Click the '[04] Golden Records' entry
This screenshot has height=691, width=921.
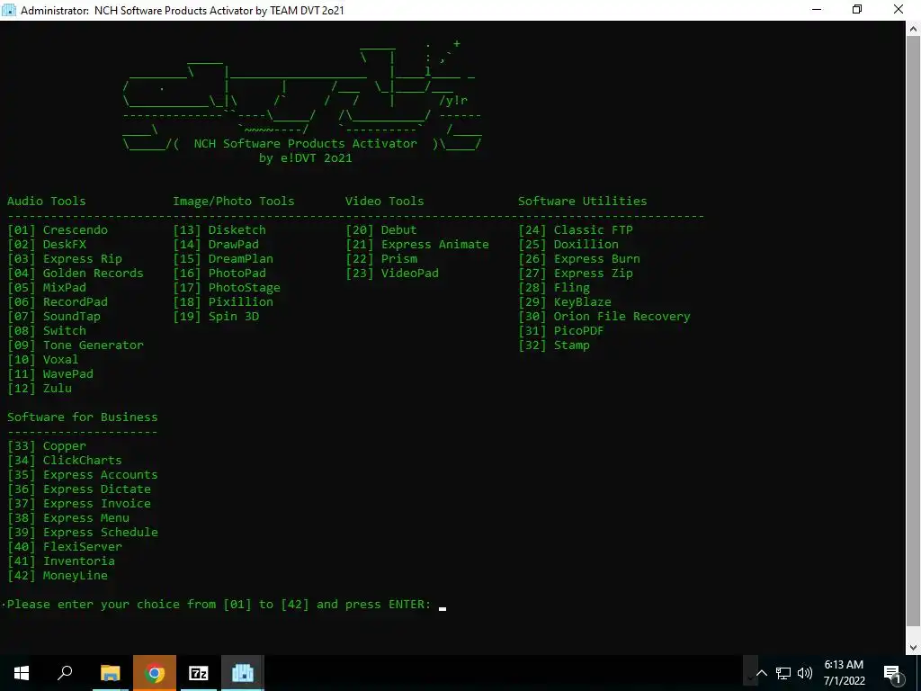[76, 274]
